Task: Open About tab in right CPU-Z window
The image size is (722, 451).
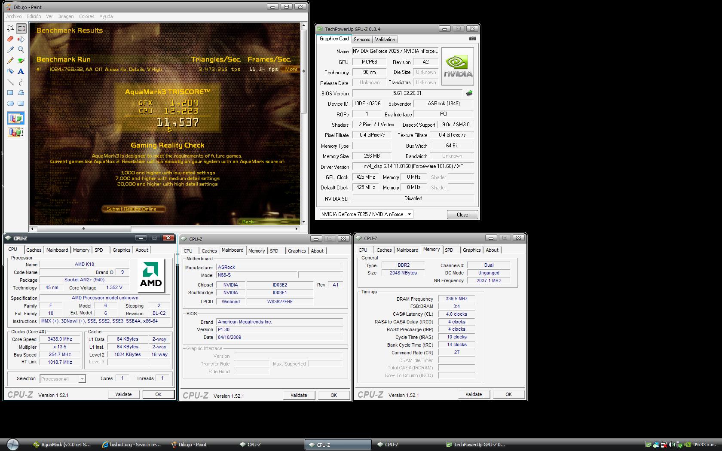Action: (492, 250)
